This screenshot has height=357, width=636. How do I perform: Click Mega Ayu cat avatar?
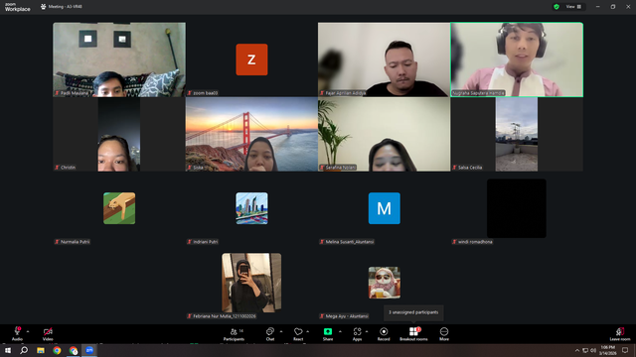click(x=385, y=283)
